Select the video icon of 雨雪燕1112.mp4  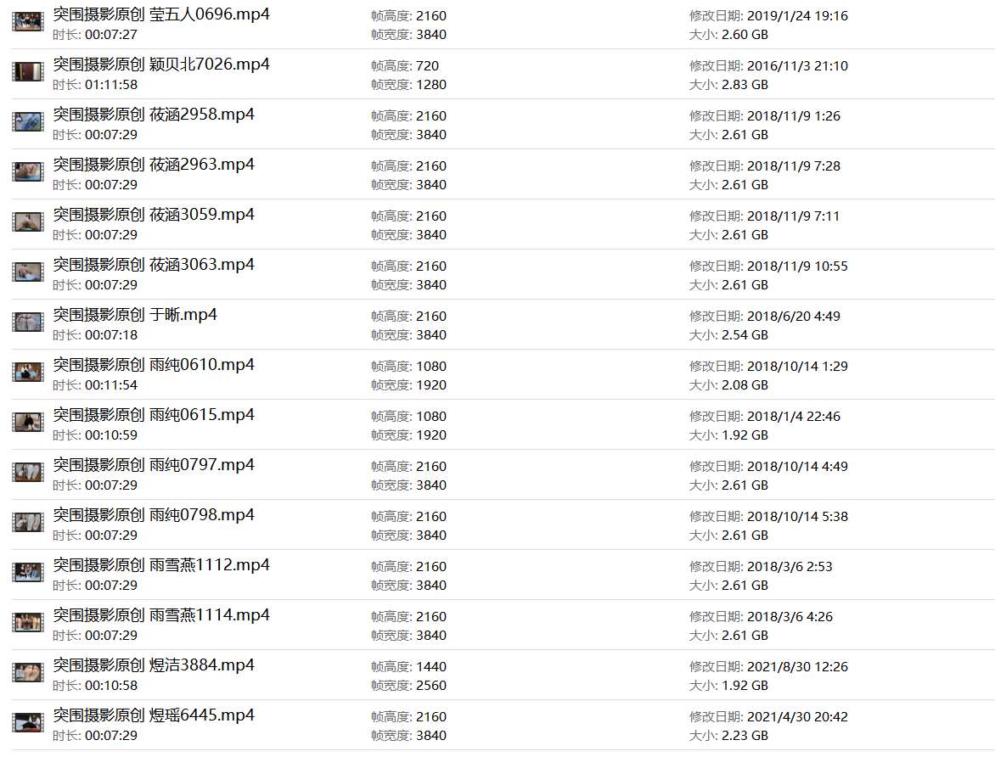tap(27, 573)
